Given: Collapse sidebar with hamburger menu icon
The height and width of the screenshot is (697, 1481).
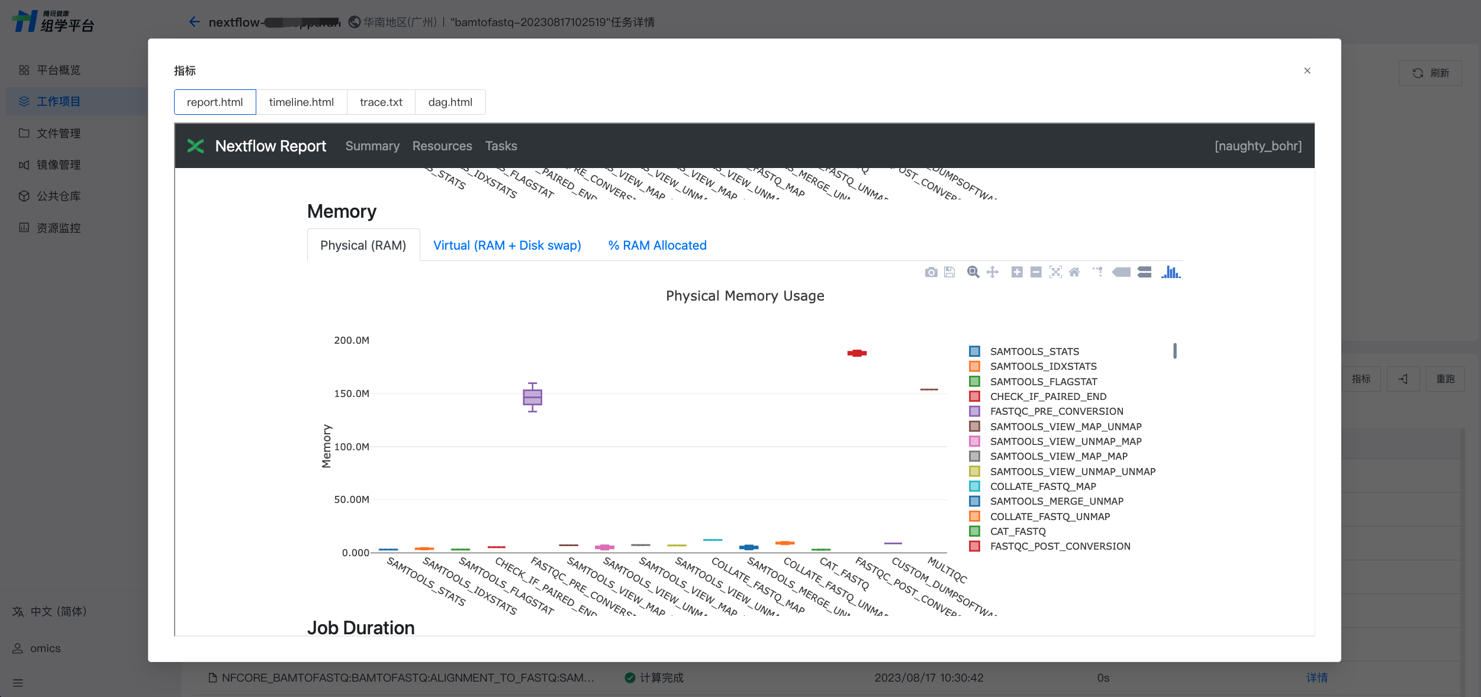Looking at the screenshot, I should (x=18, y=683).
